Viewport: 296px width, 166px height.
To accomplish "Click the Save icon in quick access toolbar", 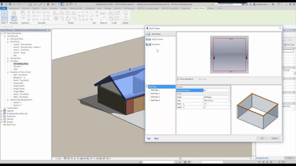I will click(x=10, y=4).
